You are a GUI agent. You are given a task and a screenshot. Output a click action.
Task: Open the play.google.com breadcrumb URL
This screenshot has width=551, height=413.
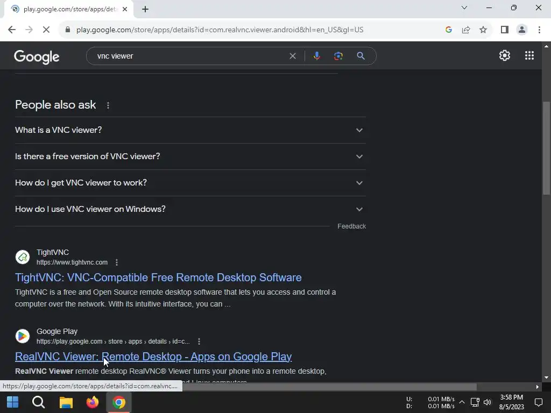tap(113, 341)
